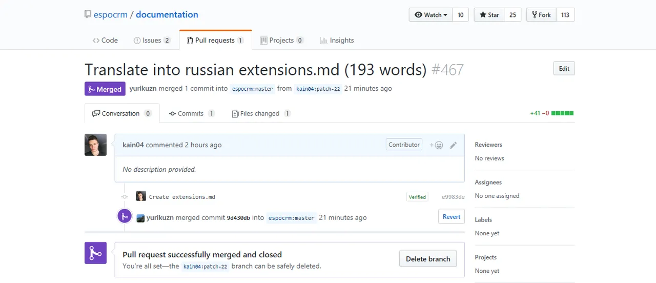Click espocrm:master in the merge event line

click(x=292, y=218)
